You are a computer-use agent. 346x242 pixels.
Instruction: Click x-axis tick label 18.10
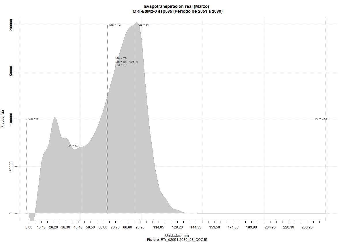pyautogui.click(x=41, y=227)
